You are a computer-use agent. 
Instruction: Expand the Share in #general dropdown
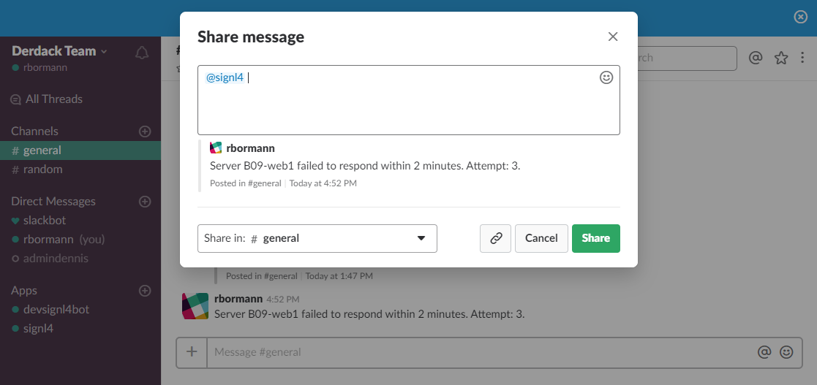pos(317,238)
